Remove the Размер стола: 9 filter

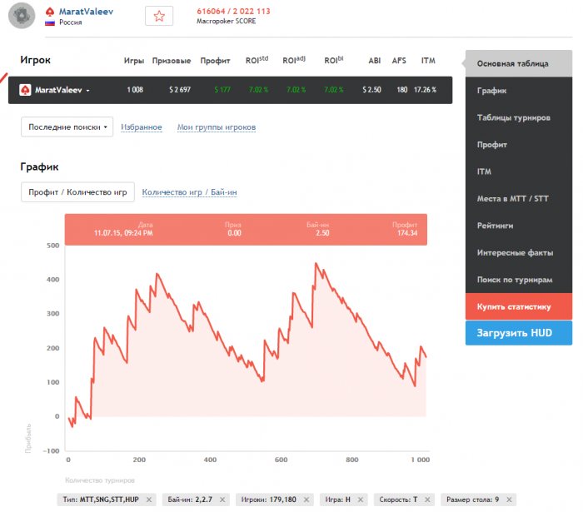(x=509, y=500)
